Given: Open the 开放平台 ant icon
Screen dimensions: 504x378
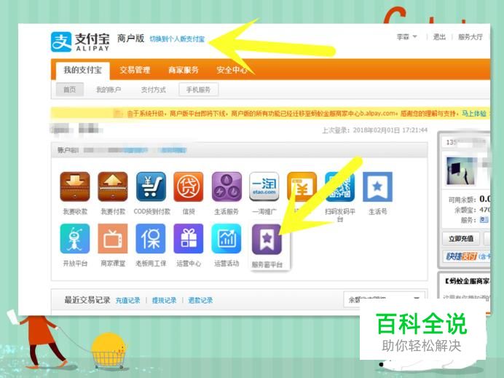Looking at the screenshot, I should (75, 238).
